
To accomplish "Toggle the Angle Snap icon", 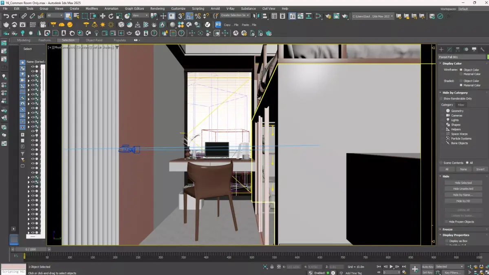I will tap(190, 16).
